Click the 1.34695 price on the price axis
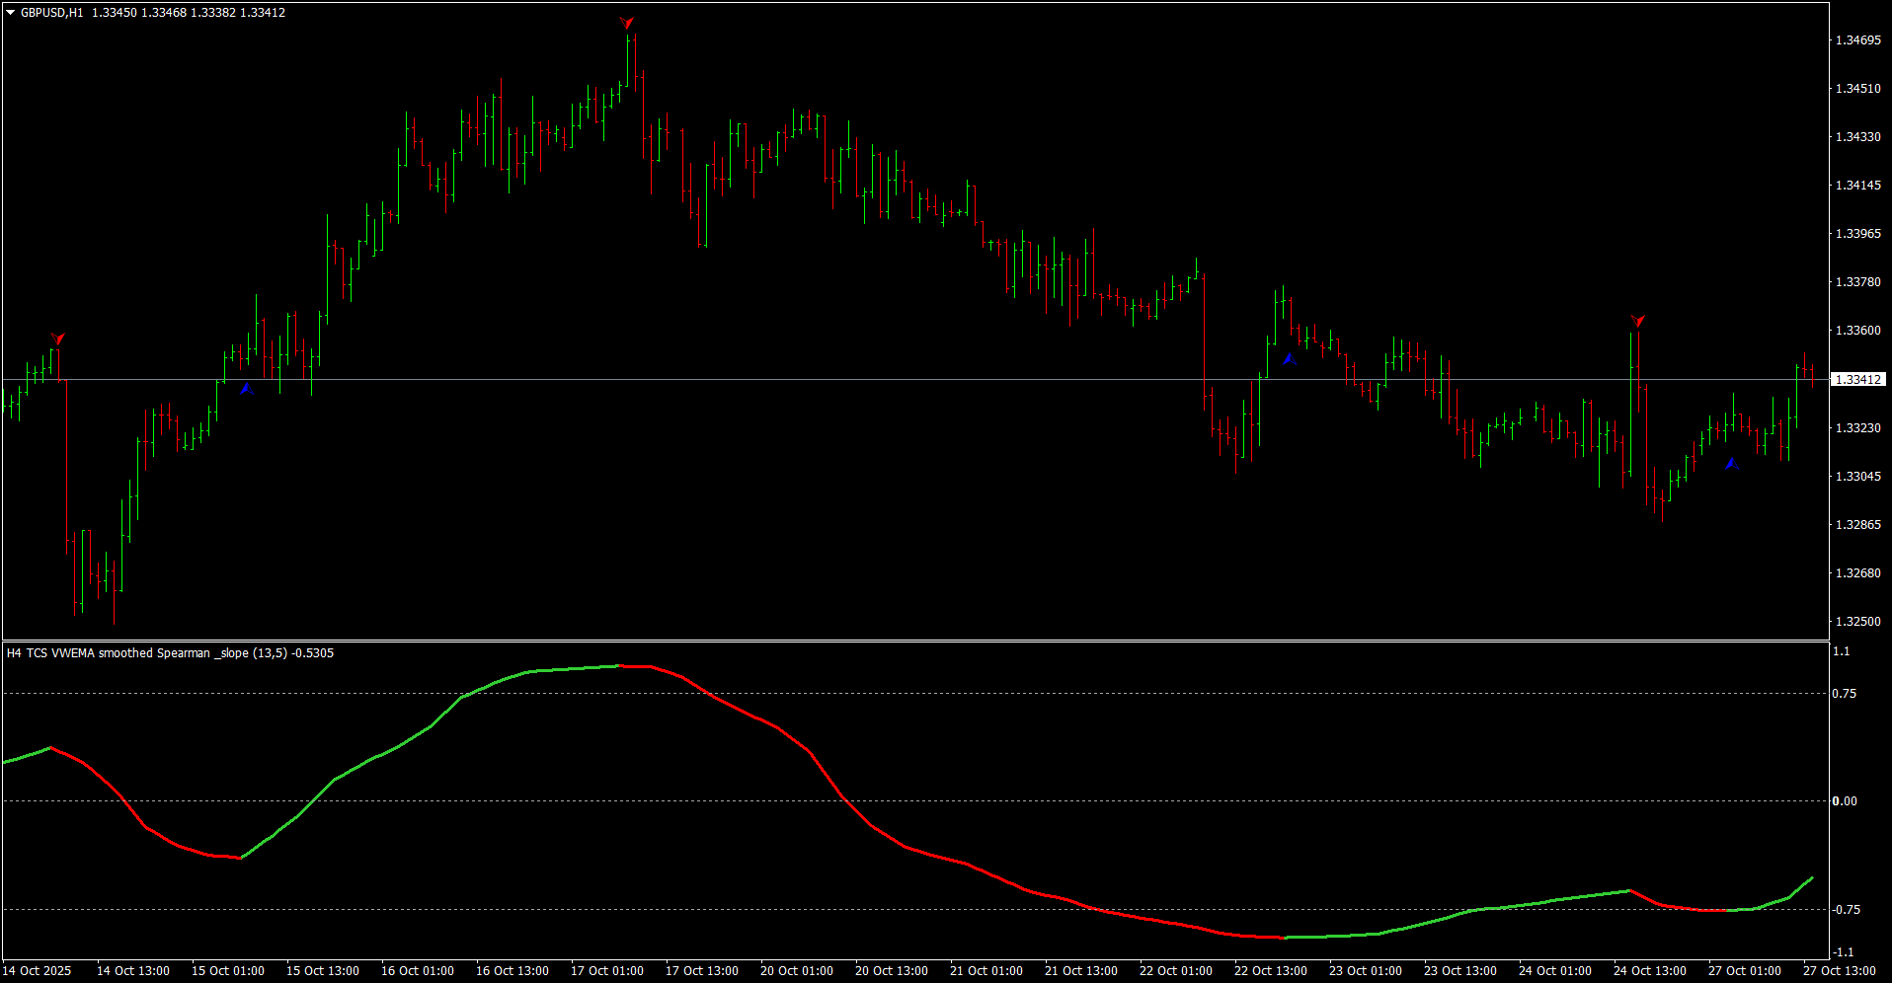 tap(1857, 40)
